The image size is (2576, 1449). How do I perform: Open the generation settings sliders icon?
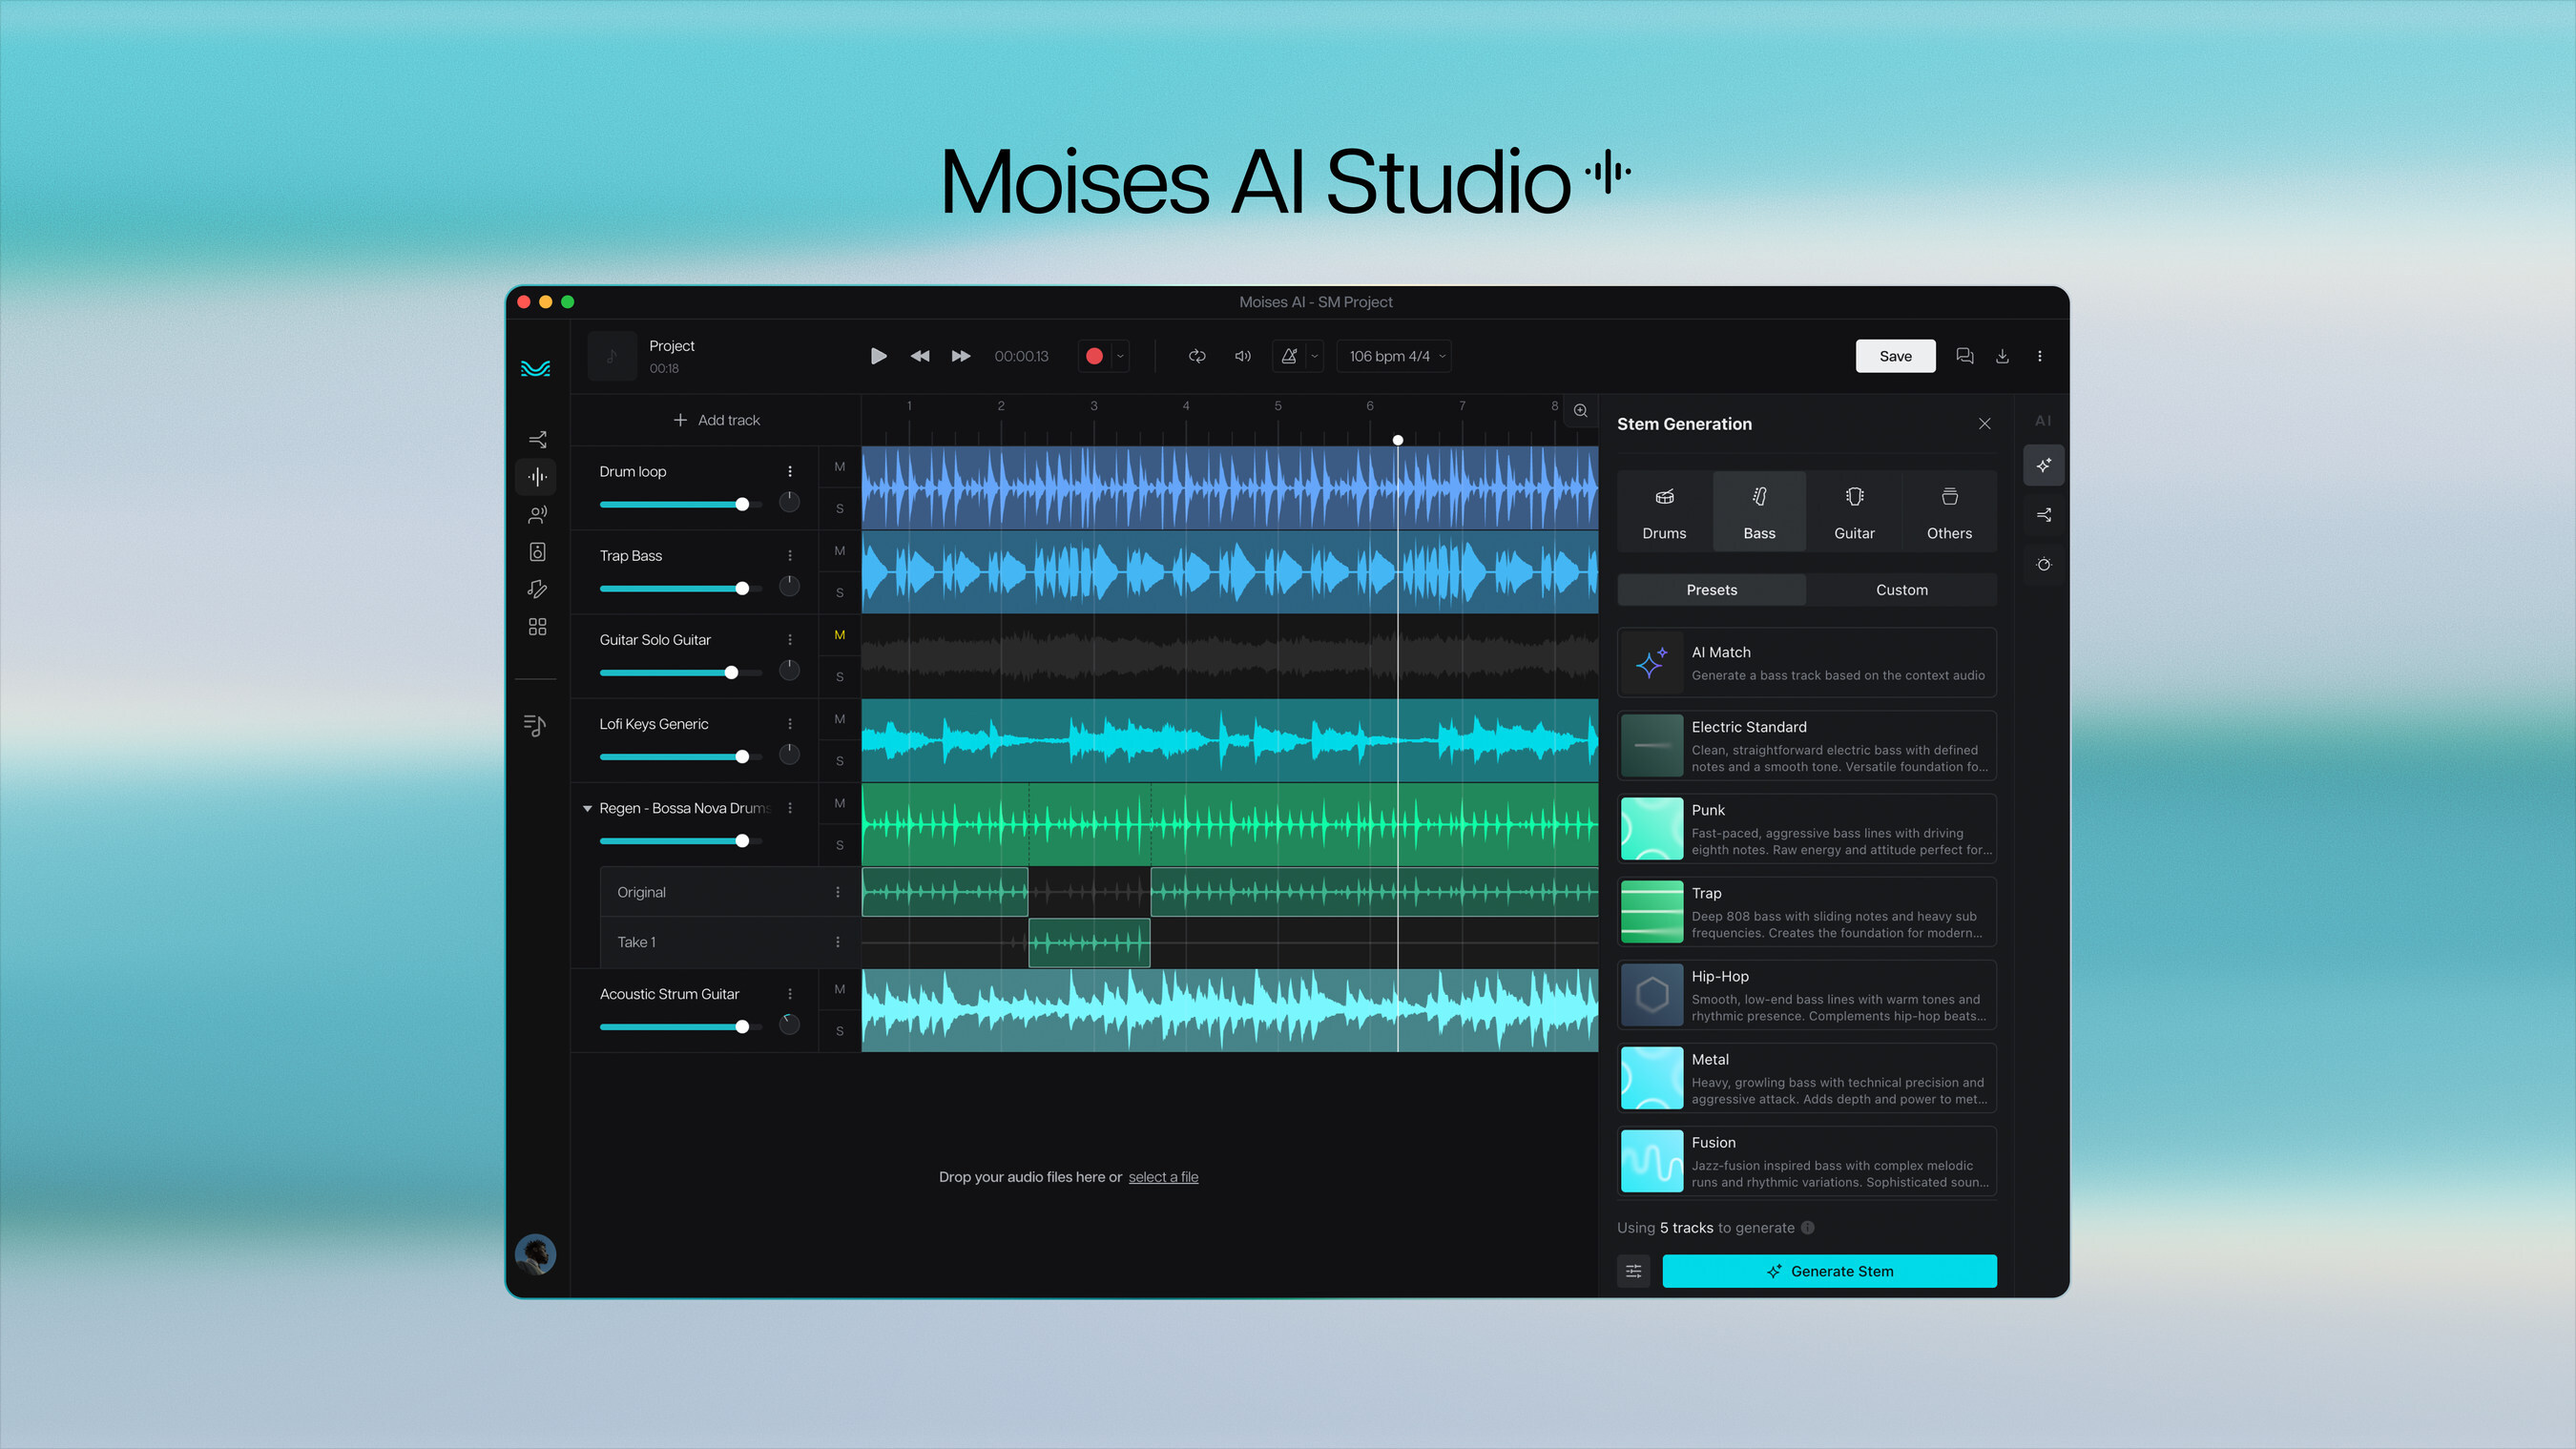pyautogui.click(x=1633, y=1271)
